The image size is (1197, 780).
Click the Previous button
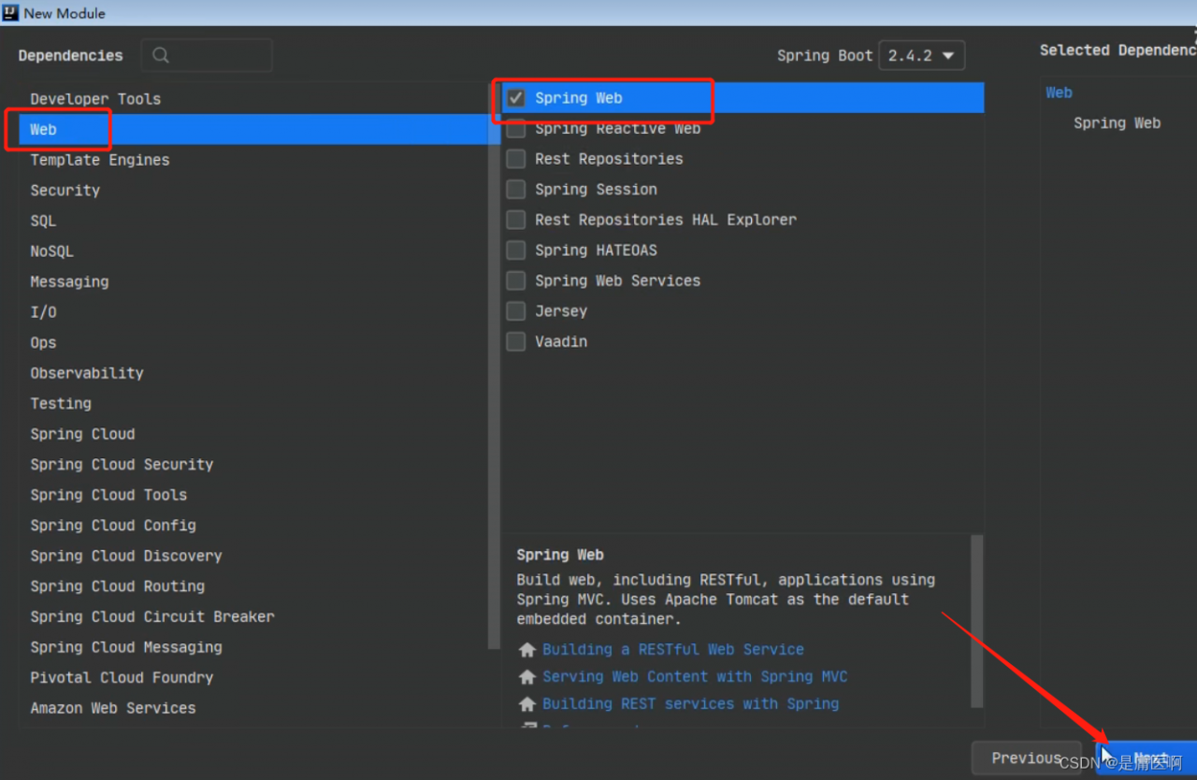click(x=1027, y=758)
